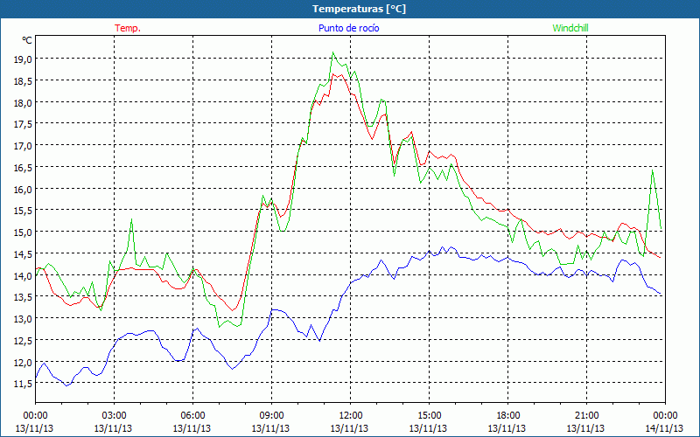
Task: Click the 06:00 time axis label
Action: (192, 416)
